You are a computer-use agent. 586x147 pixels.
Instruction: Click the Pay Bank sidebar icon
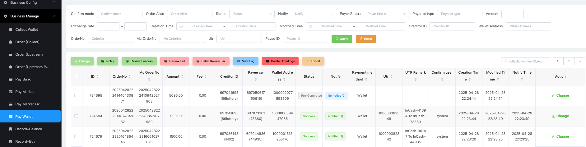tap(11, 79)
